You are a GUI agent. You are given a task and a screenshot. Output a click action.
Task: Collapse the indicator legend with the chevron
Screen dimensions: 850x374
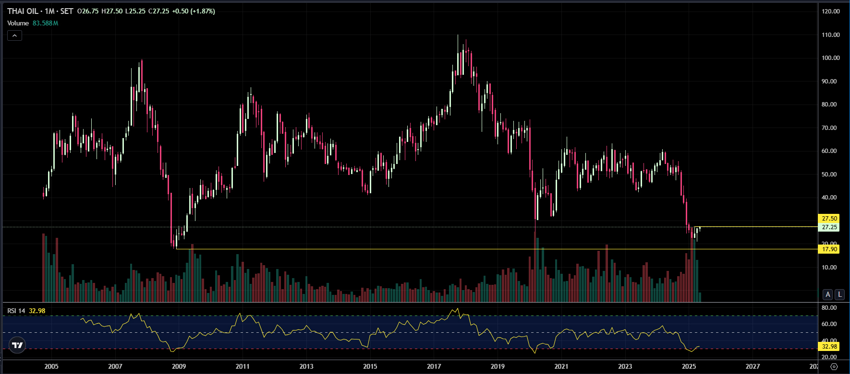pos(14,35)
